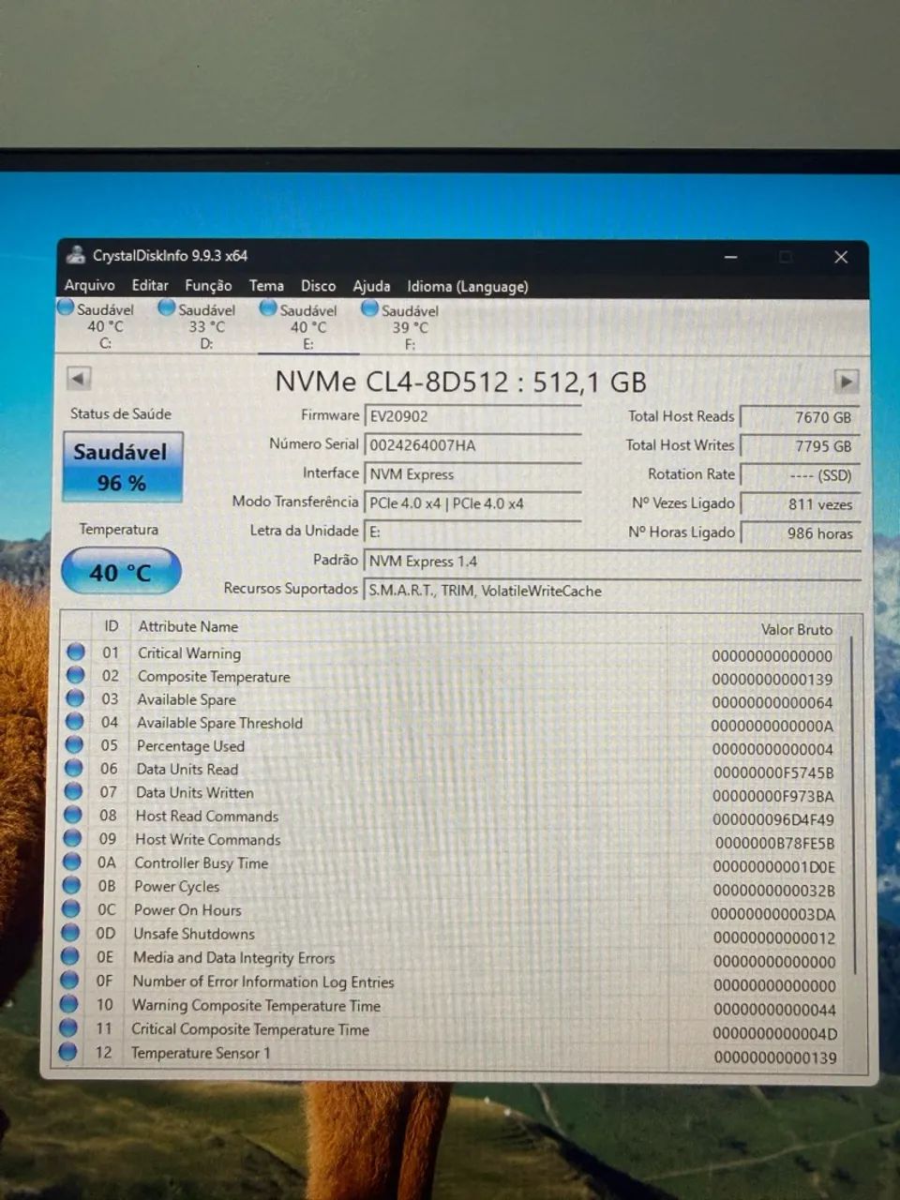Click the Total Host Writes value 7795 GB
The width and height of the screenshot is (900, 1200).
[801, 446]
